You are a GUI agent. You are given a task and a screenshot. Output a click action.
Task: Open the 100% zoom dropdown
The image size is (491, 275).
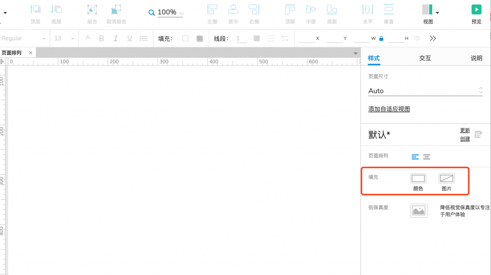(170, 12)
